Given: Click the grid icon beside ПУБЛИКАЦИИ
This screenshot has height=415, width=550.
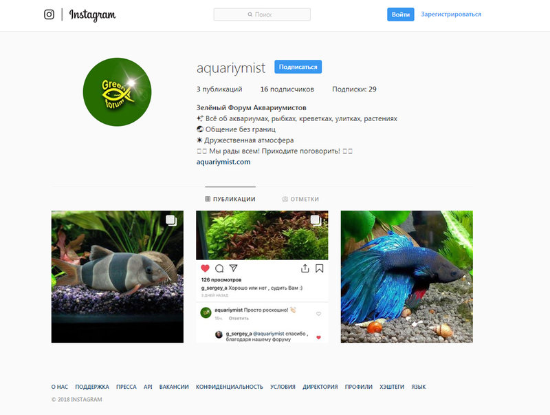Looking at the screenshot, I should pyautogui.click(x=208, y=199).
